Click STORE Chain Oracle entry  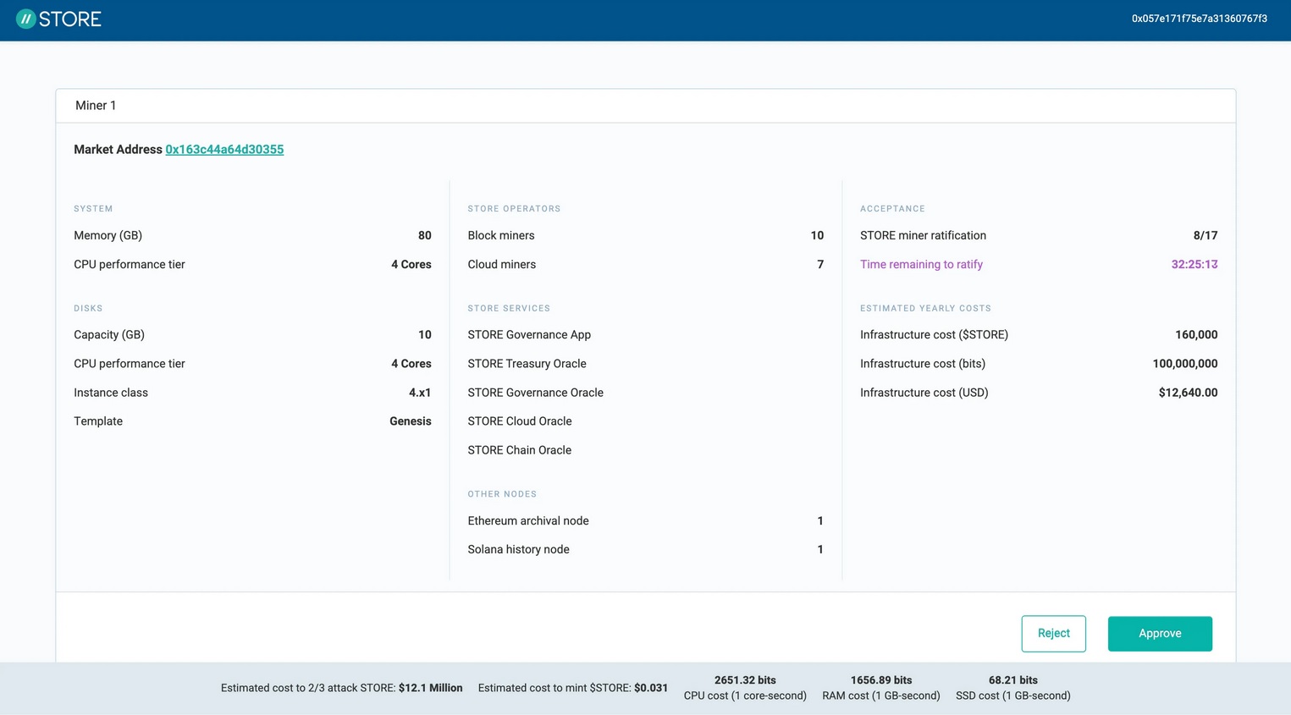coord(519,450)
